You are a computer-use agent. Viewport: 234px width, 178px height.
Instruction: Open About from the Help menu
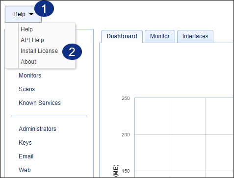[28, 62]
